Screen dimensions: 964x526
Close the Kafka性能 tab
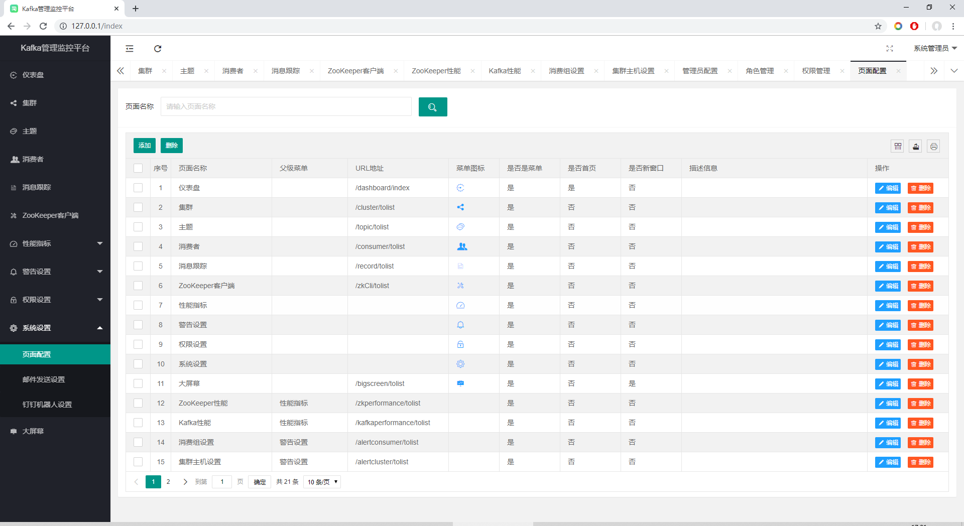click(533, 71)
